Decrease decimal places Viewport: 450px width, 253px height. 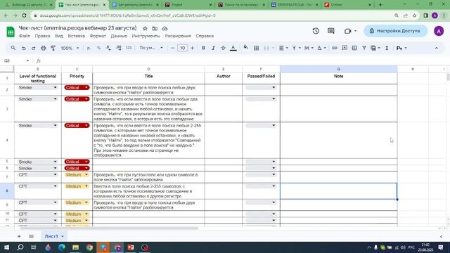(x=108, y=48)
